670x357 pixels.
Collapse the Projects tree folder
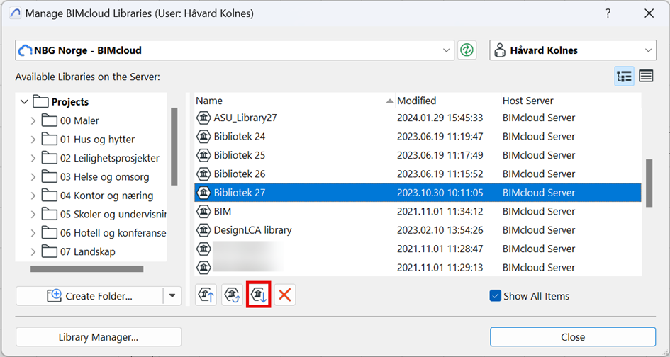pyautogui.click(x=24, y=102)
